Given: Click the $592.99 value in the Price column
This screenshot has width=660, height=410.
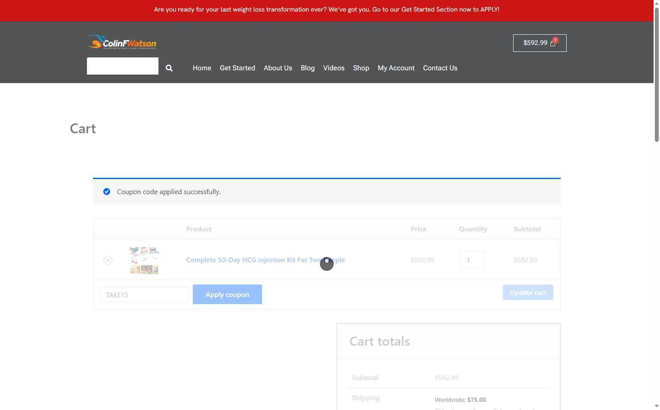Looking at the screenshot, I should pos(422,260).
